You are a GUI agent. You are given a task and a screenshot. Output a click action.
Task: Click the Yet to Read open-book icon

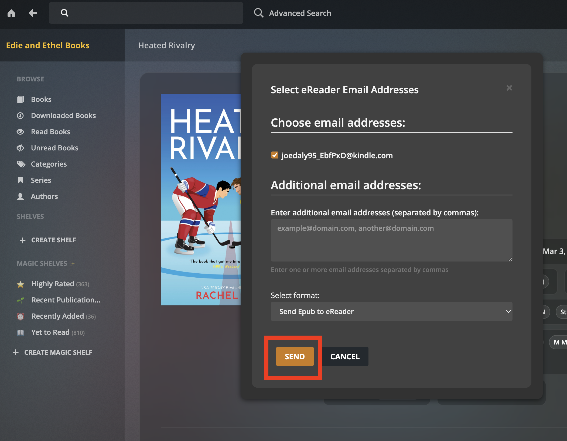point(21,333)
